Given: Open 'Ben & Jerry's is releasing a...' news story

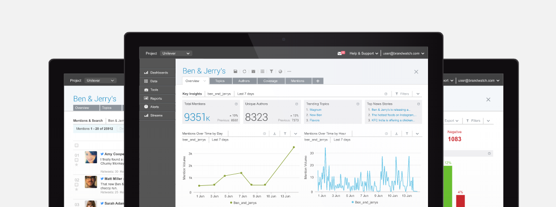Looking at the screenshot, I should [x=391, y=110].
